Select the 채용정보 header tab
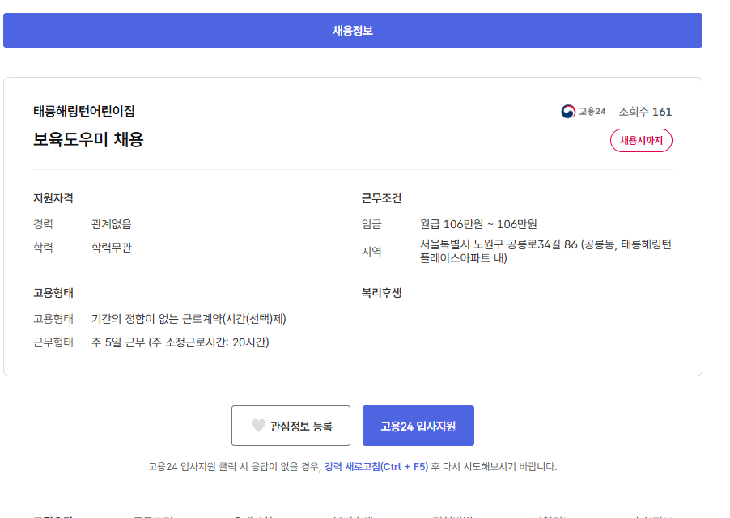 [352, 31]
